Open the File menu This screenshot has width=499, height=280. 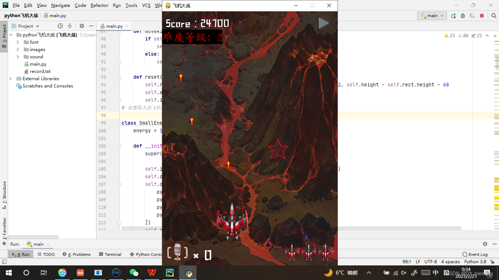click(16, 5)
